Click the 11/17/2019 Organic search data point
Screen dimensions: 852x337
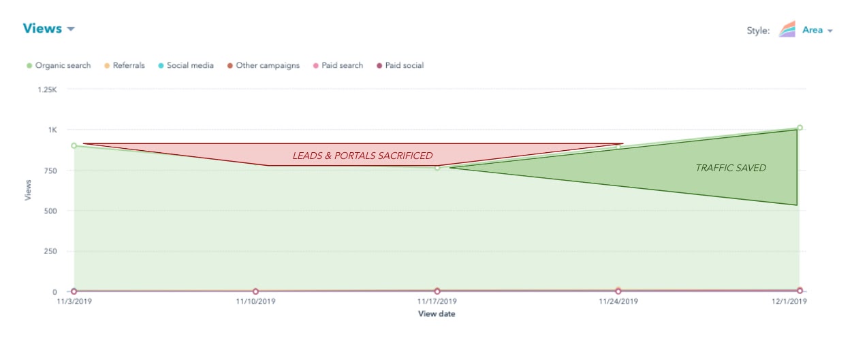437,167
